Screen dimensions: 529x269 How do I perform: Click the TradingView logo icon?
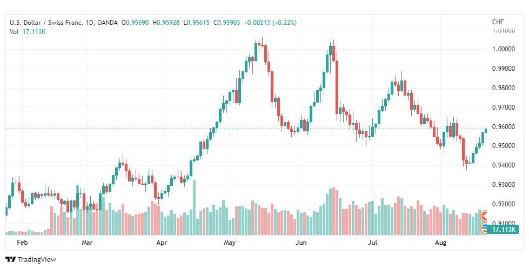coord(11,260)
